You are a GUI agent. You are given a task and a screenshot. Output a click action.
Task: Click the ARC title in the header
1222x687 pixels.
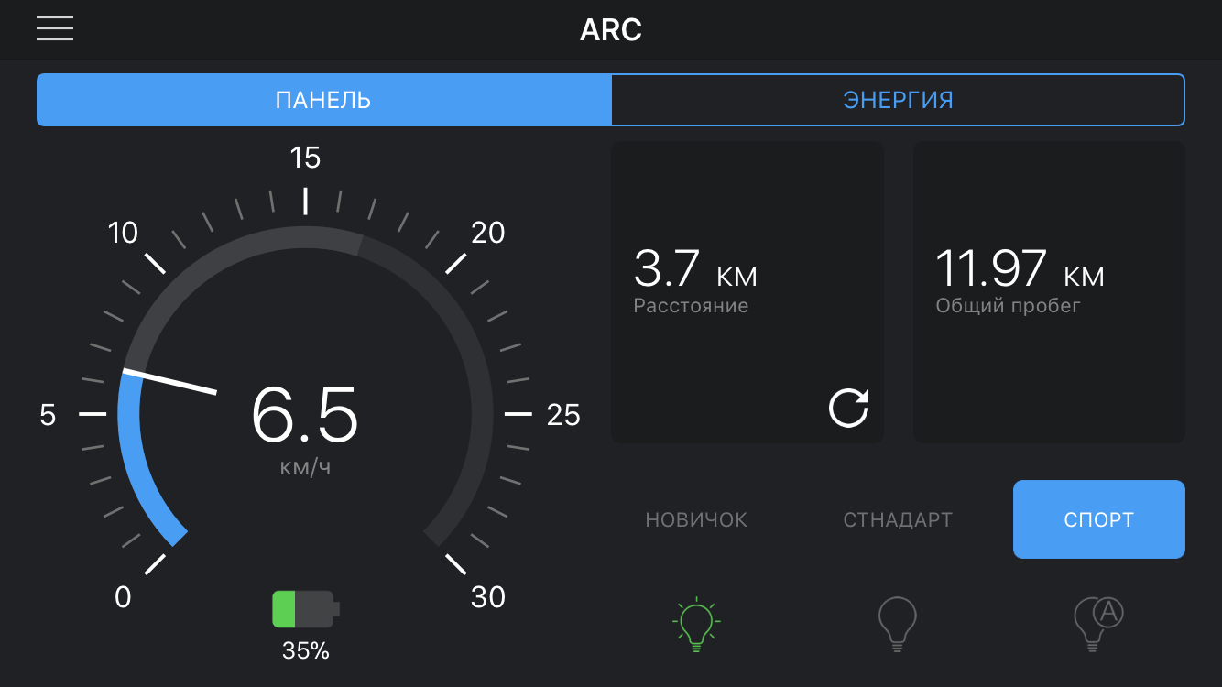tap(611, 30)
